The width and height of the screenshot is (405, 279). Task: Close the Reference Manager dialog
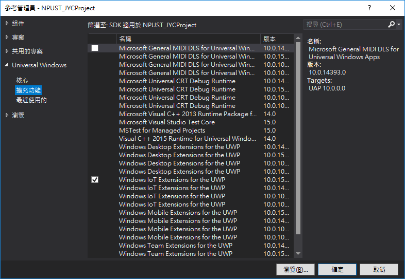coord(392,8)
